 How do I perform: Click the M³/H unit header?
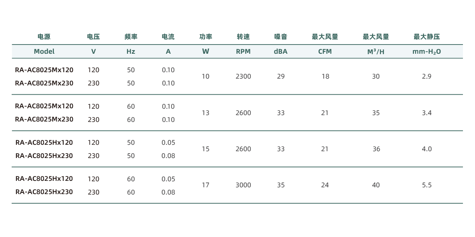coord(376,51)
